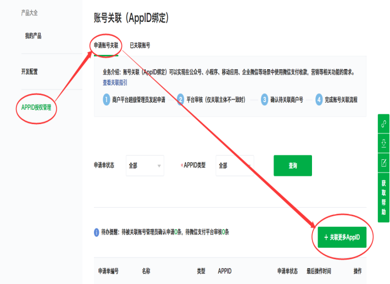This screenshot has width=390, height=284.
Task: Open 开发配置 in the left sidebar
Action: click(30, 71)
